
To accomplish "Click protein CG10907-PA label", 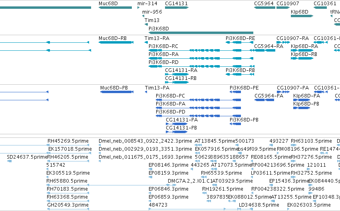I will pyautogui.click(x=293, y=88).
